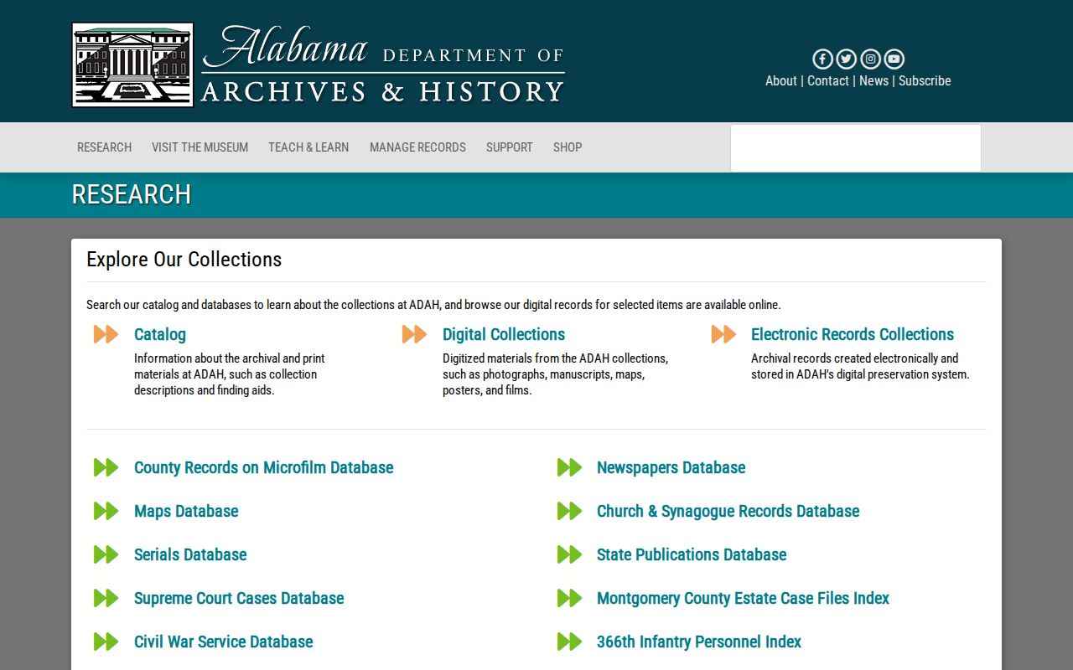Open the Shop menu item
Viewport: 1073px width, 670px height.
click(x=568, y=147)
